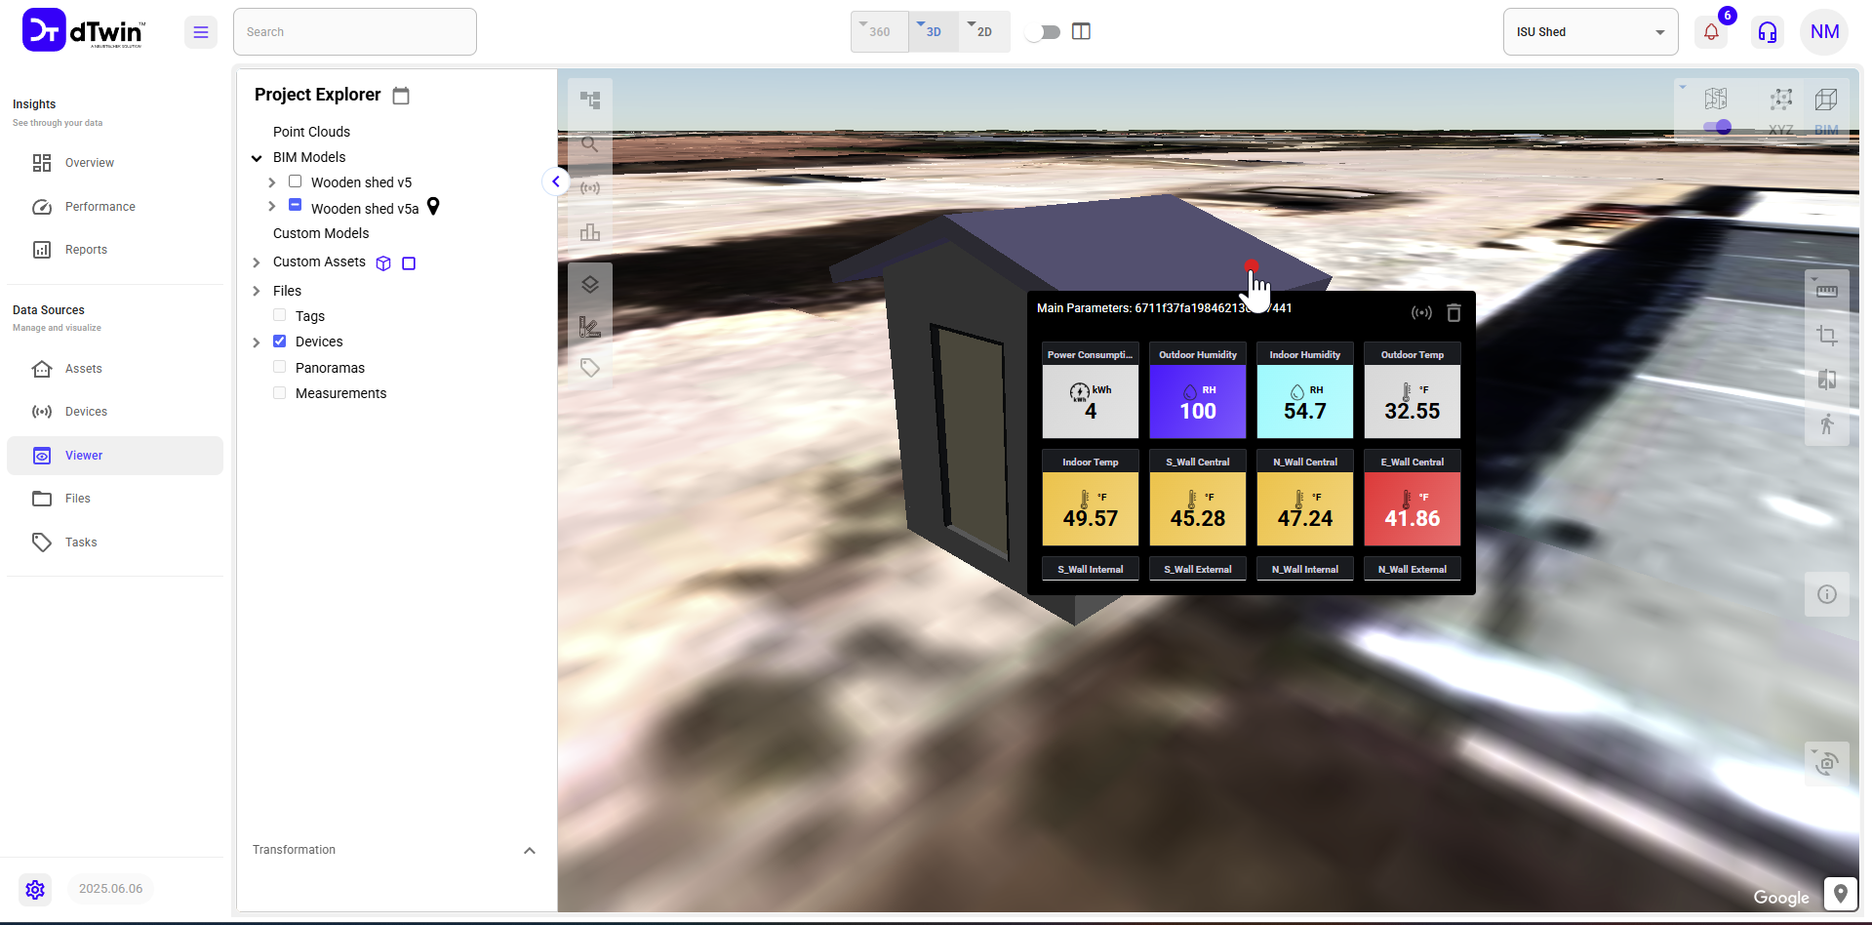Open settings gear icon
This screenshot has width=1872, height=925.
point(35,889)
